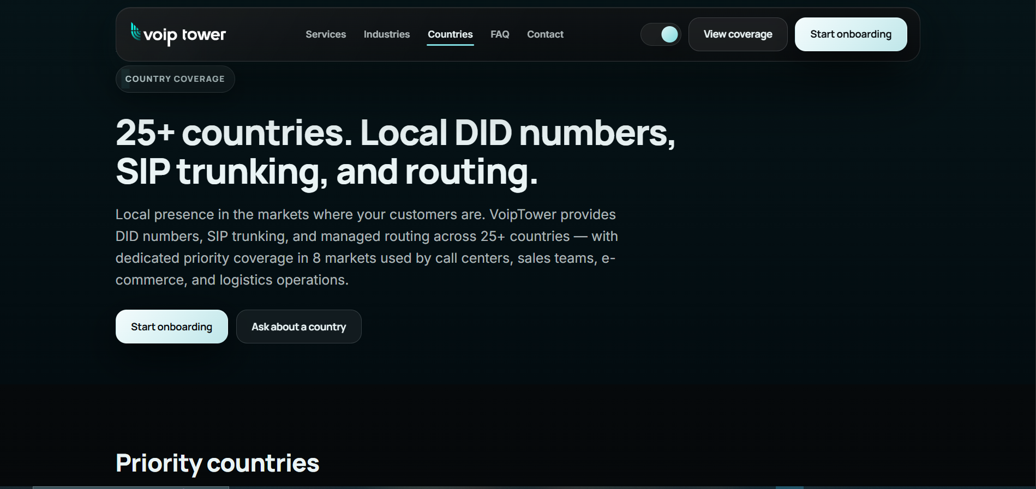Image resolution: width=1036 pixels, height=489 pixels.
Task: Open the FAQ page link
Action: point(500,34)
